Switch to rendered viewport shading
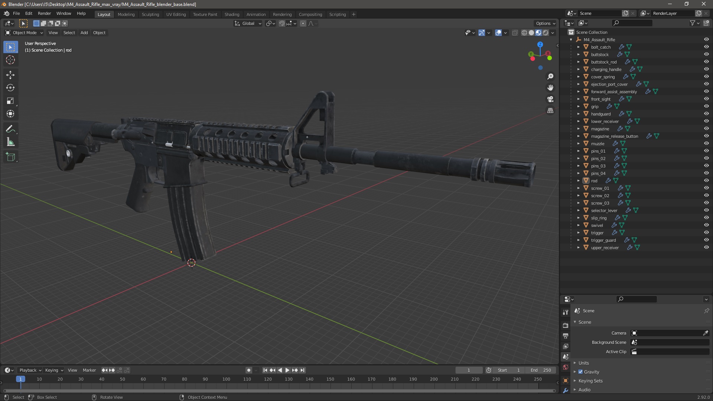This screenshot has height=401, width=713. (546, 33)
